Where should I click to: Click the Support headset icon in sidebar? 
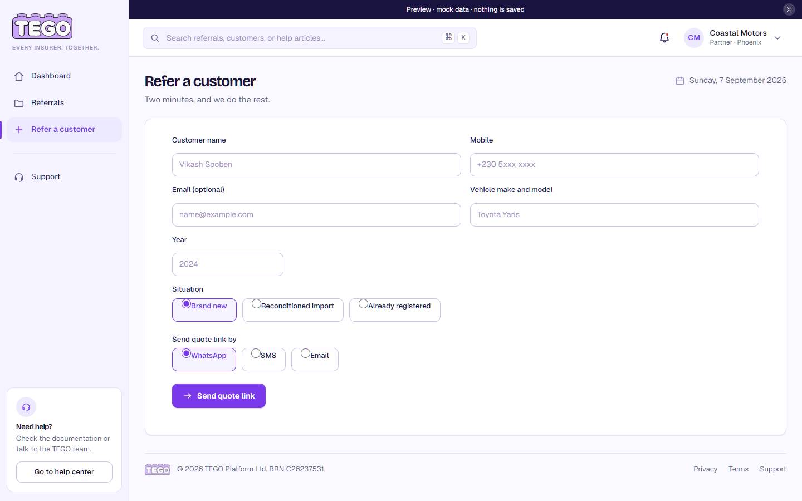point(19,177)
